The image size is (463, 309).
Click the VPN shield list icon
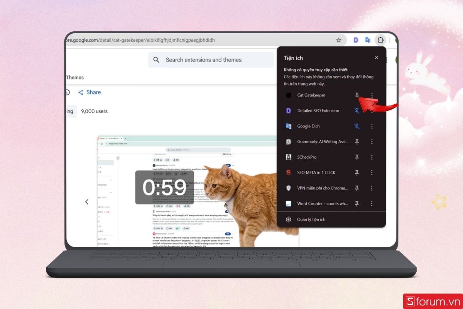(288, 188)
